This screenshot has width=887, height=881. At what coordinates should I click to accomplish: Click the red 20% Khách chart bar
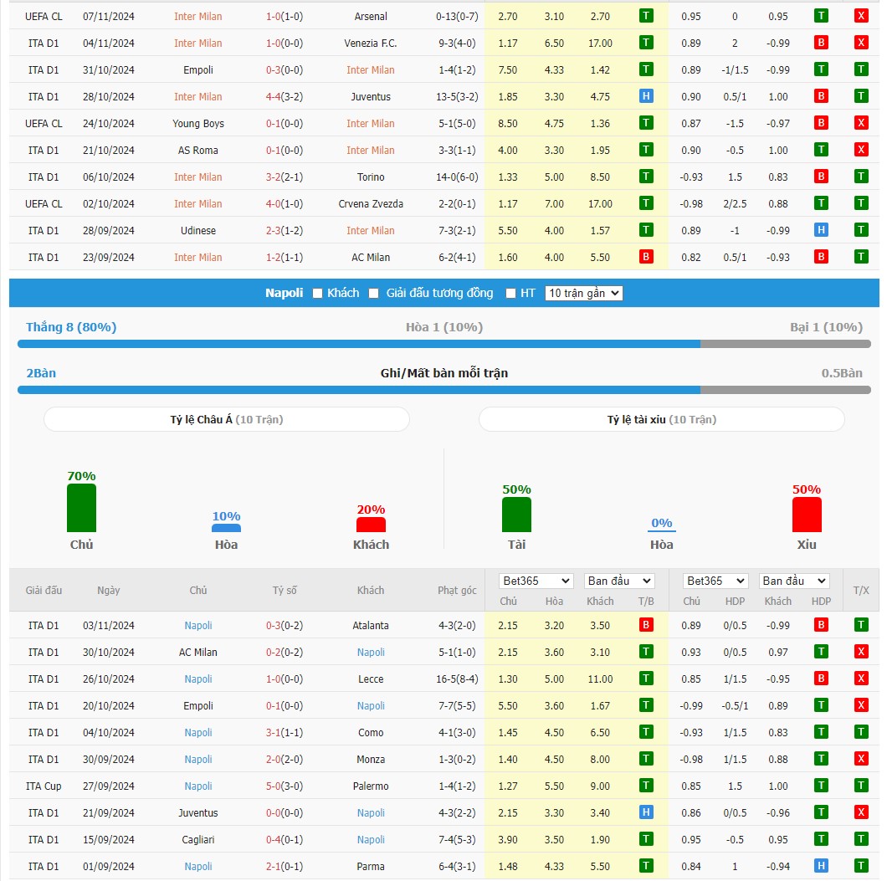[x=371, y=525]
